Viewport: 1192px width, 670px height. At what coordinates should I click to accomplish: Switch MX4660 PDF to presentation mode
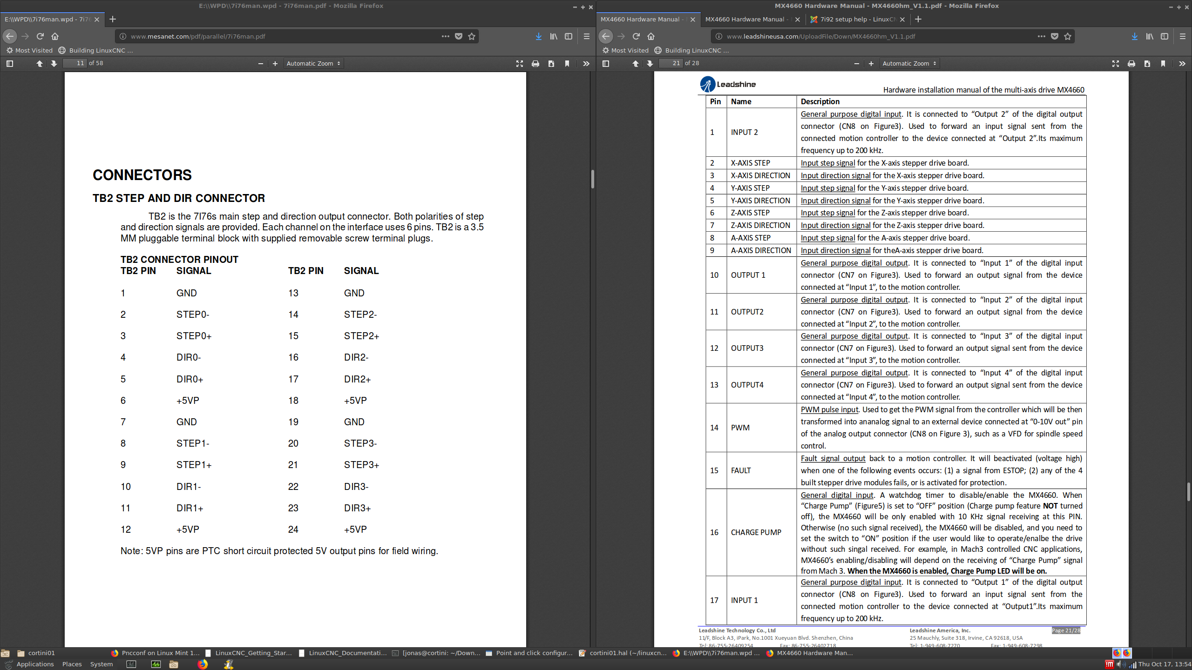[1116, 63]
